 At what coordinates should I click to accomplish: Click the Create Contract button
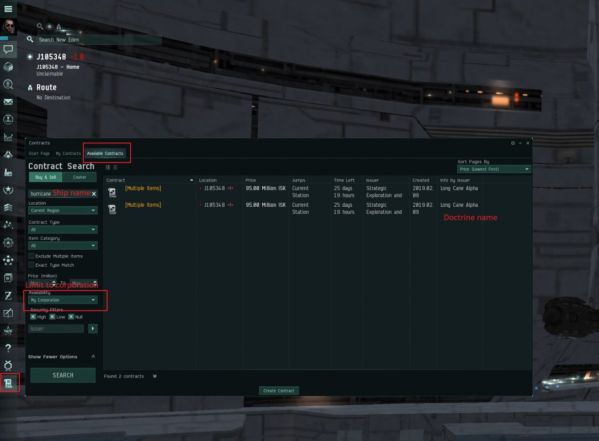[x=279, y=391]
